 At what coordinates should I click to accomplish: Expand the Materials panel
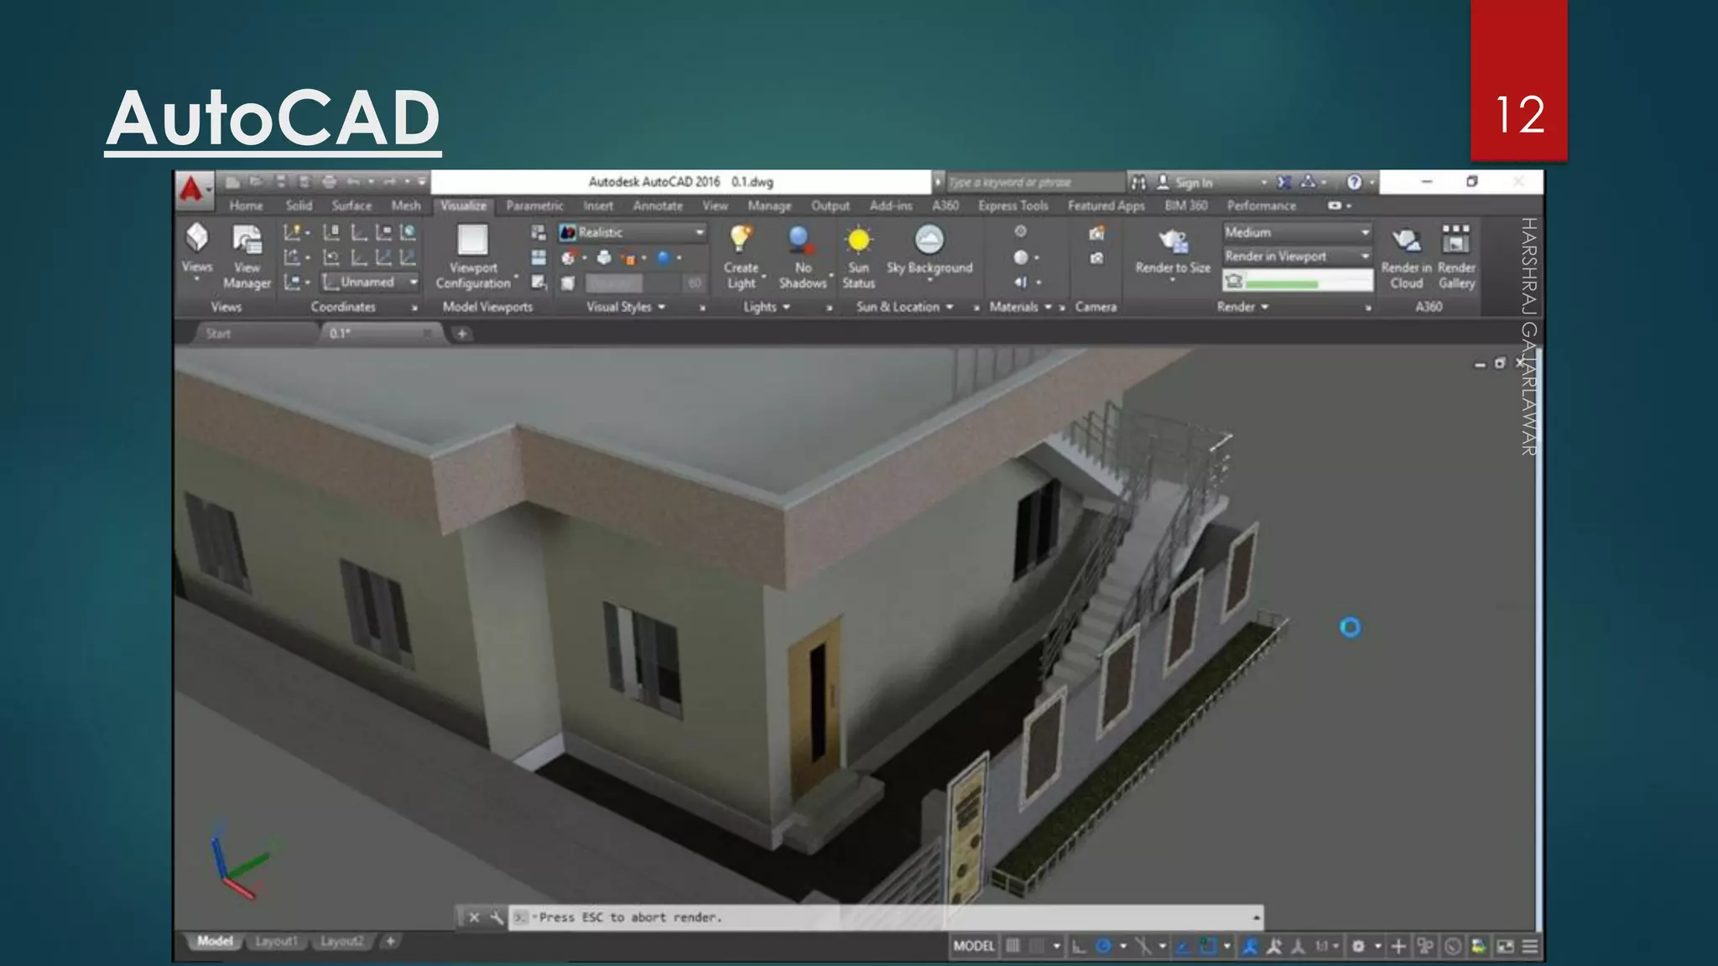1020,307
